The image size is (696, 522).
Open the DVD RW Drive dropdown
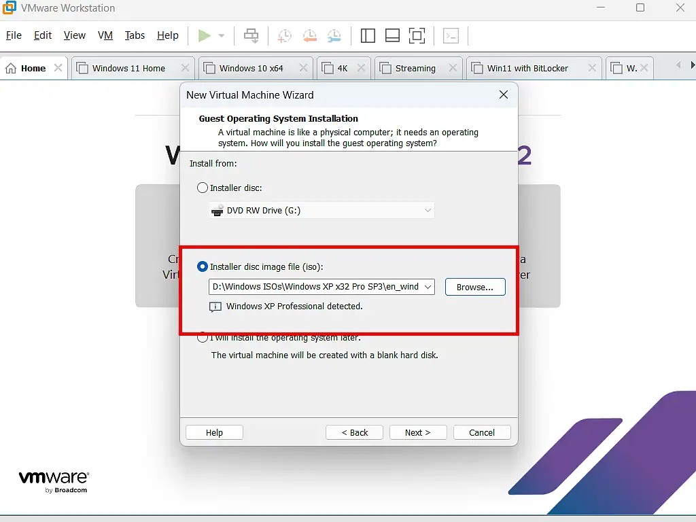coord(428,210)
